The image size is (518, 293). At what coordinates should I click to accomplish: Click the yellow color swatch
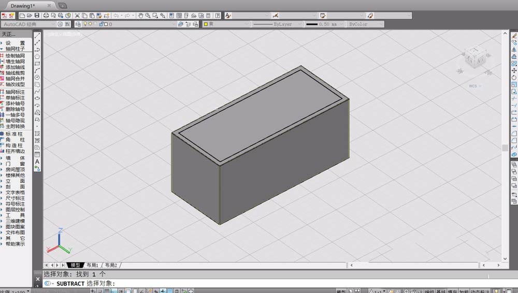[x=206, y=24]
